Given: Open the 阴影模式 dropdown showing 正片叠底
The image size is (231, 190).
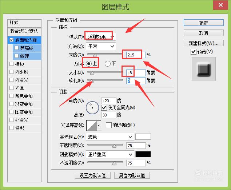Looking at the screenshot, I should tap(110, 154).
